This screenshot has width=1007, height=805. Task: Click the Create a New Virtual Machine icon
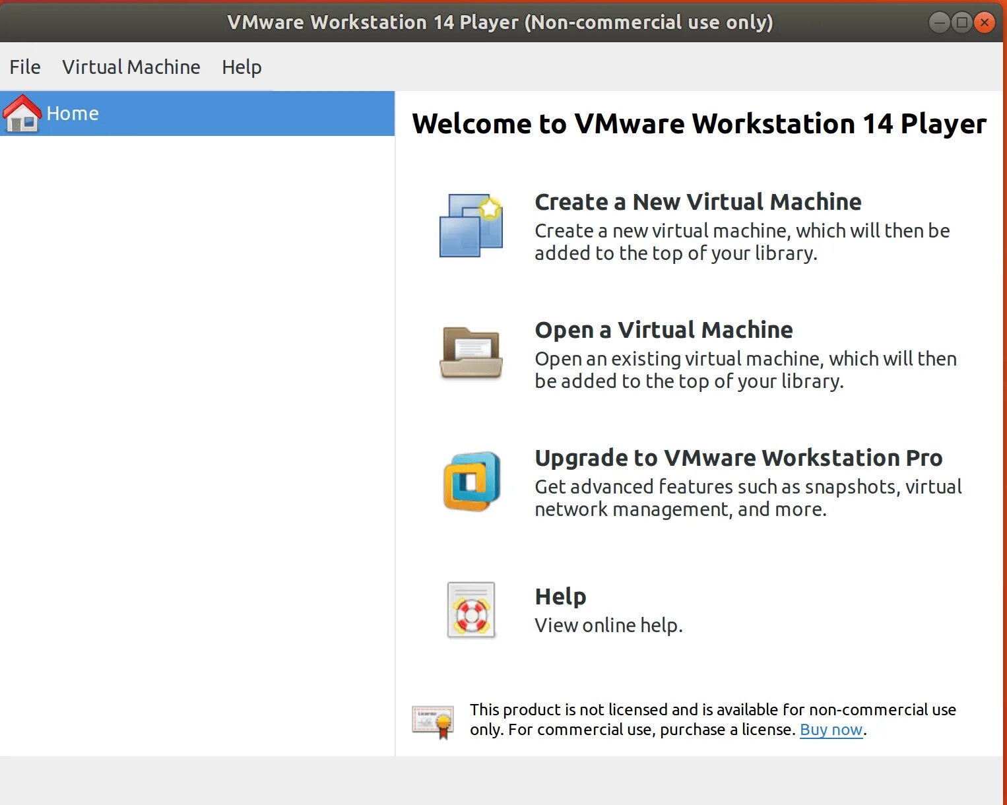471,226
